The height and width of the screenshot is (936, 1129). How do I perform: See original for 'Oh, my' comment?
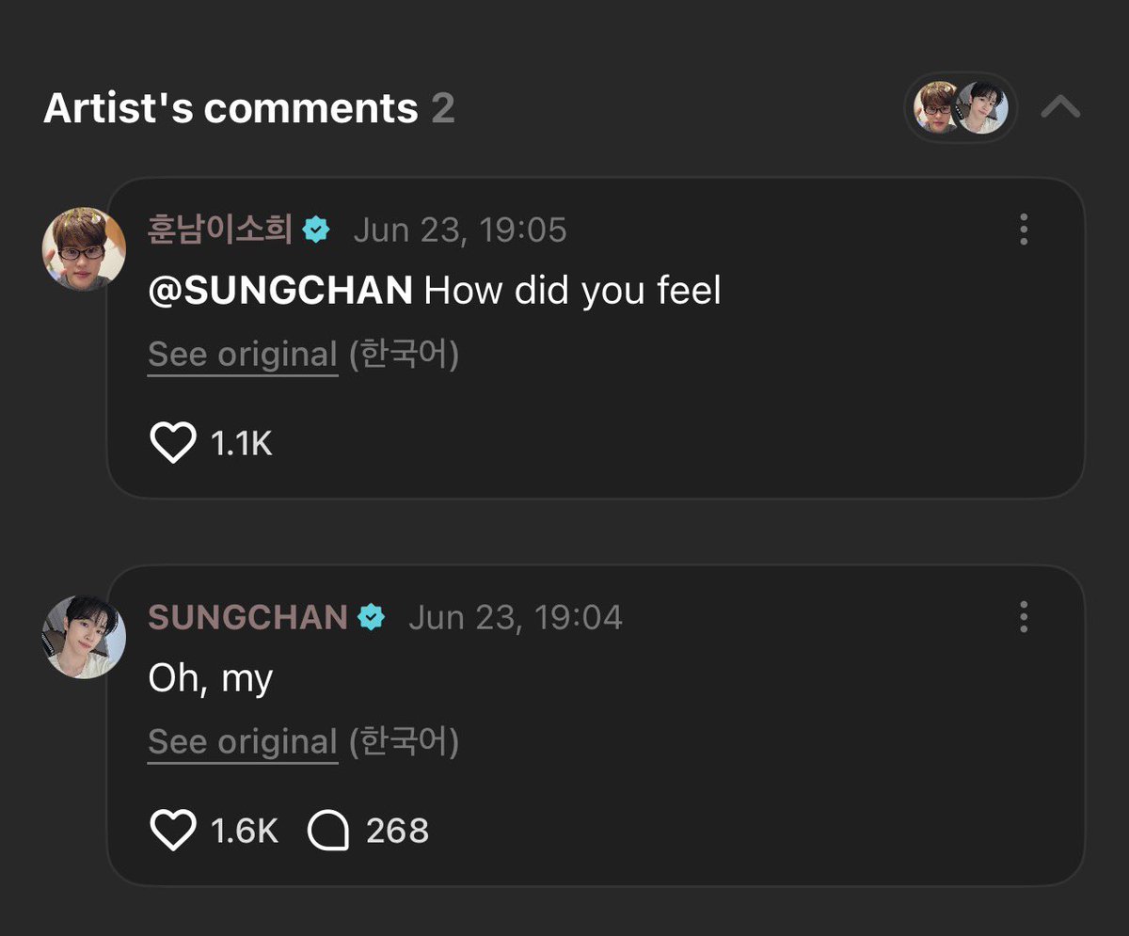click(243, 742)
